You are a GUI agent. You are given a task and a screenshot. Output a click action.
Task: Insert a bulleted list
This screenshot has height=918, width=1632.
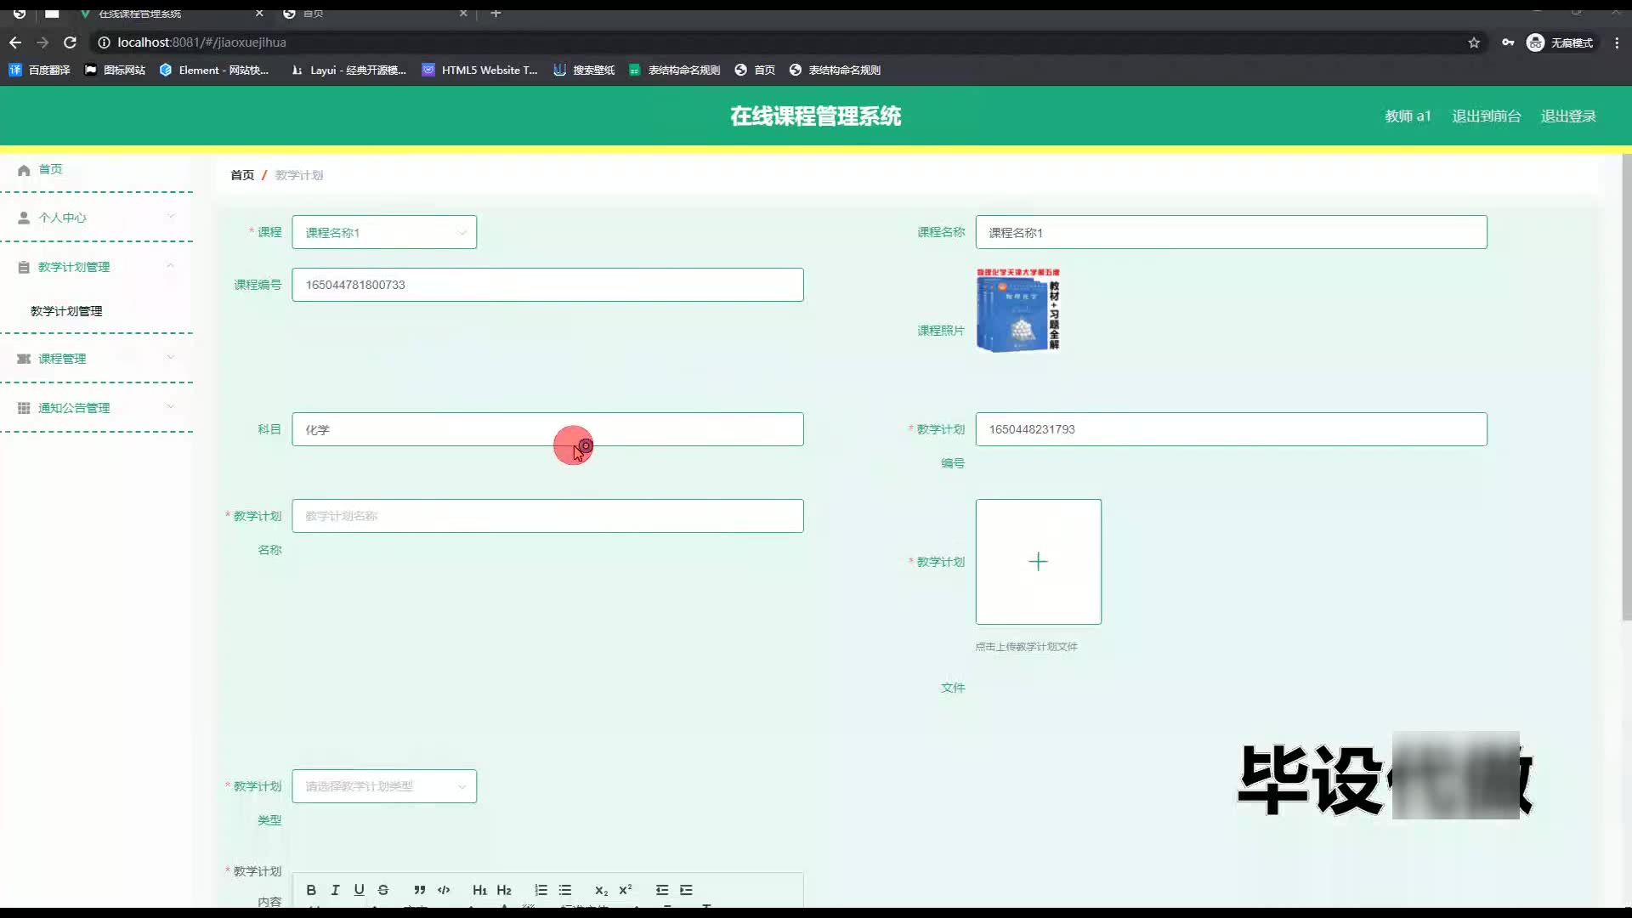click(565, 890)
